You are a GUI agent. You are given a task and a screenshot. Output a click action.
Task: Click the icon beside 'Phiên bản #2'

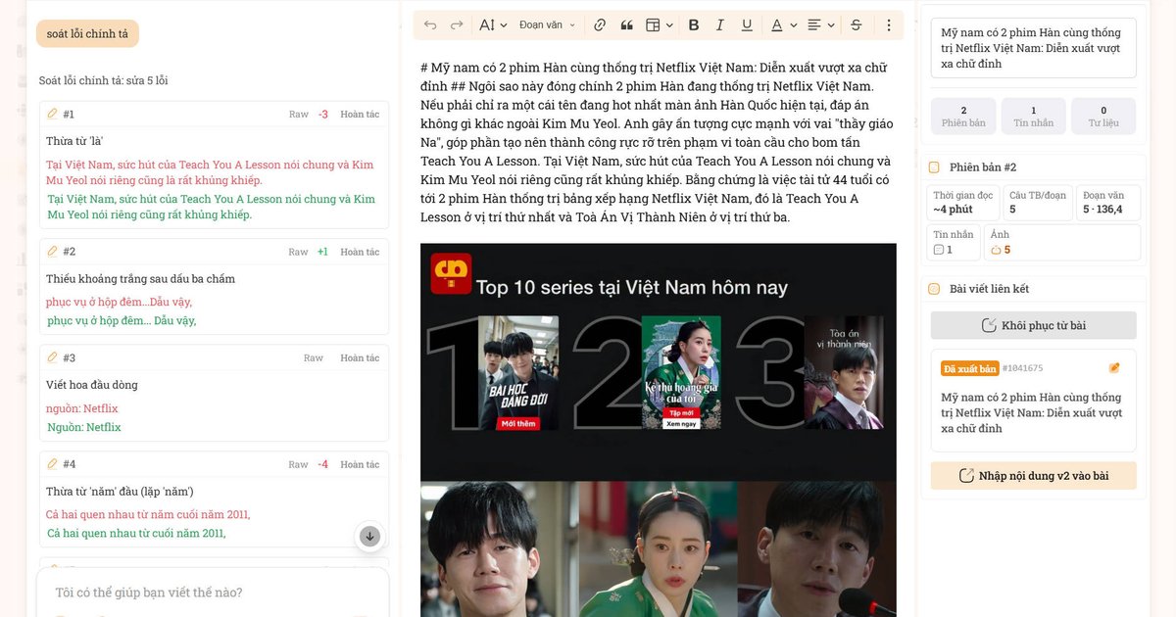tap(934, 167)
